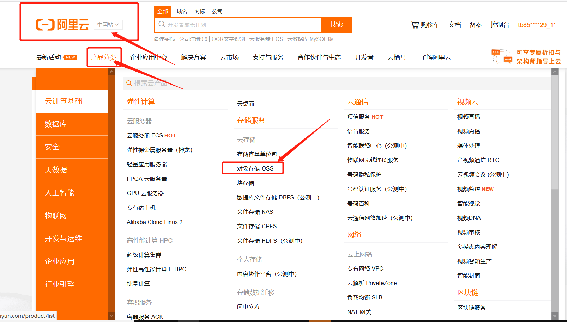Screen dimensions: 567x322
Task: Click page scrollbar down arrow
Action: coord(555,316)
